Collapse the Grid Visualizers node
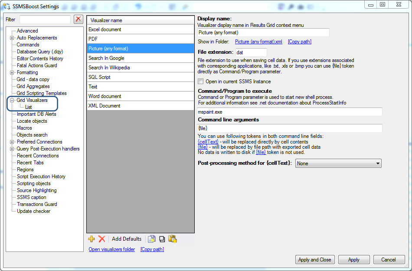 point(12,100)
